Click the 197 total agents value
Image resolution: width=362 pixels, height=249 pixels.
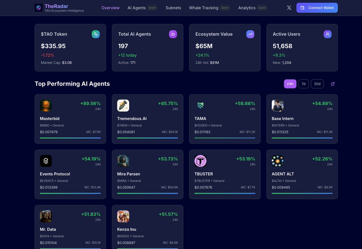(x=123, y=46)
